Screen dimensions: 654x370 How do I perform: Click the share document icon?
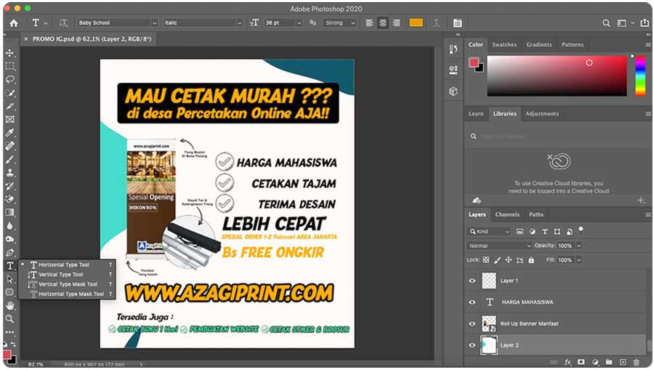click(645, 23)
